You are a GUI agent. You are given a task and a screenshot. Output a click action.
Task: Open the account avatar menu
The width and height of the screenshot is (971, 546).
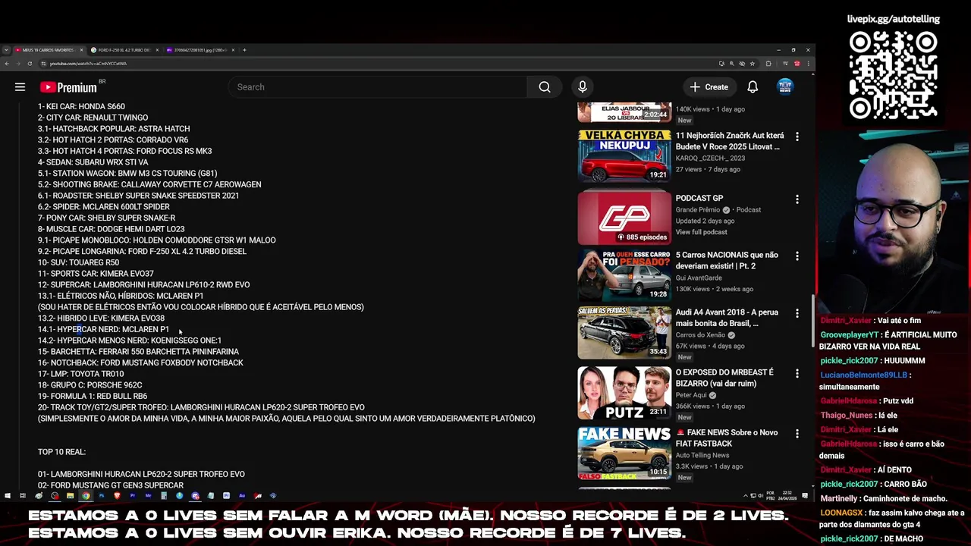[x=785, y=87]
